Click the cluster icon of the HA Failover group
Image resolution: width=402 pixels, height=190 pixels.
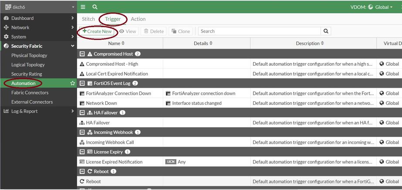(x=90, y=113)
